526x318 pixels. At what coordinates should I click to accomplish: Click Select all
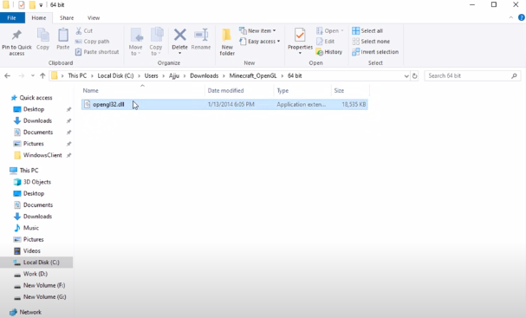367,31
